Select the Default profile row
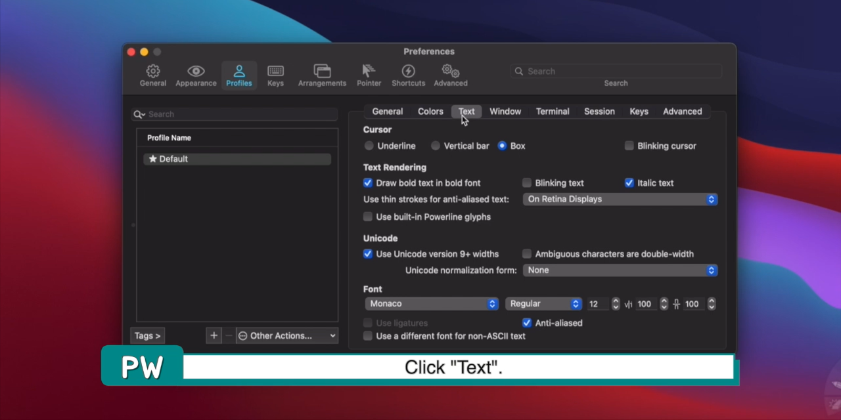The width and height of the screenshot is (841, 420). coord(237,159)
